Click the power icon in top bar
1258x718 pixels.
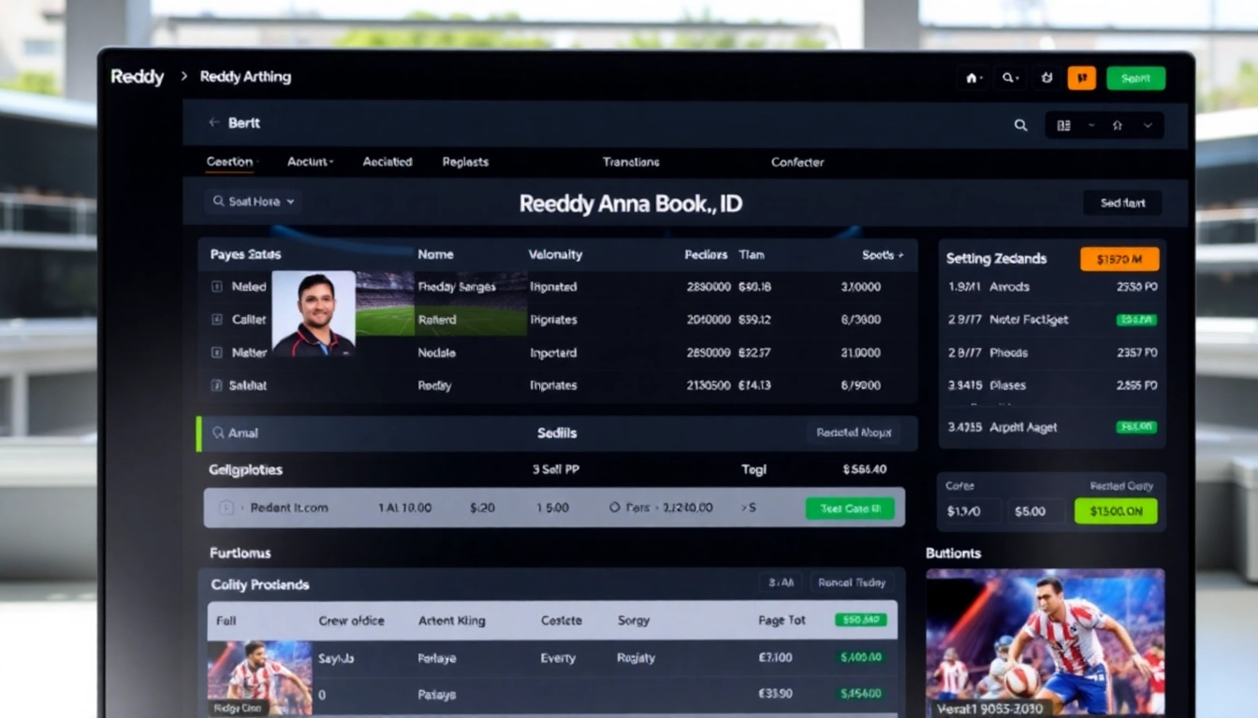(1047, 79)
